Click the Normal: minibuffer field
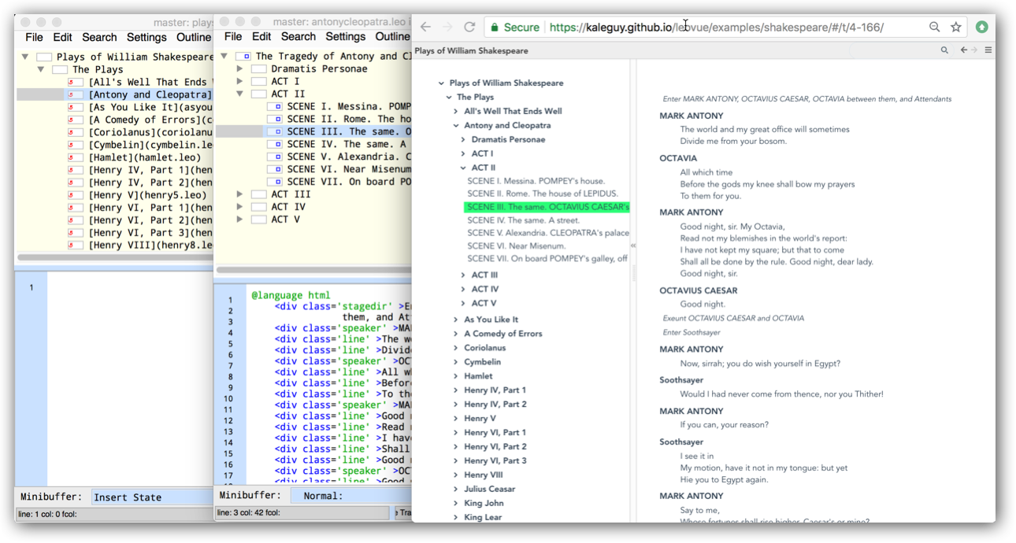The height and width of the screenshot is (543, 1016). 353,496
